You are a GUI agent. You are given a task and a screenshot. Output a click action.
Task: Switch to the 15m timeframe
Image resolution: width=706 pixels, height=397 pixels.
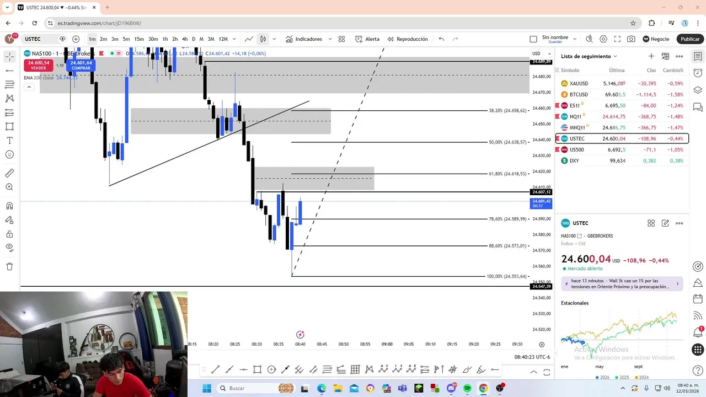pos(139,39)
